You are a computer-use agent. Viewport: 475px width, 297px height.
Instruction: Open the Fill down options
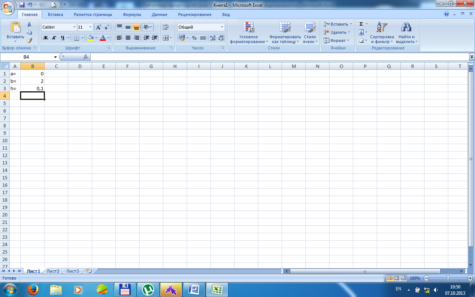[x=363, y=32]
